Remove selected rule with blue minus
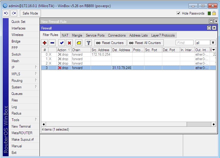 [x=52, y=43]
